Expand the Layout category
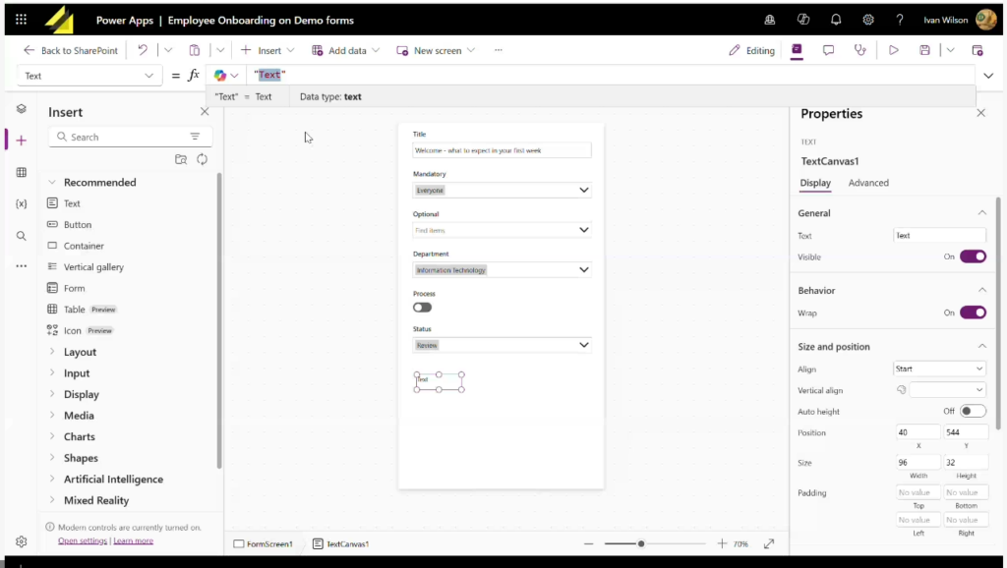The height and width of the screenshot is (568, 1007). coord(80,352)
